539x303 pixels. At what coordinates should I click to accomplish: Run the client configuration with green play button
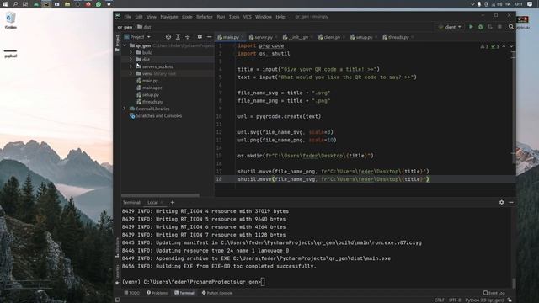(x=471, y=27)
